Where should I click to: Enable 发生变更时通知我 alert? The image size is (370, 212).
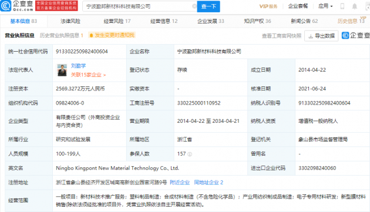pos(112,35)
